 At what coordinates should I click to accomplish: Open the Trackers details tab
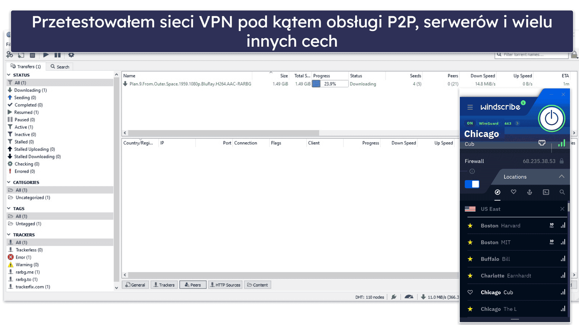coord(164,285)
